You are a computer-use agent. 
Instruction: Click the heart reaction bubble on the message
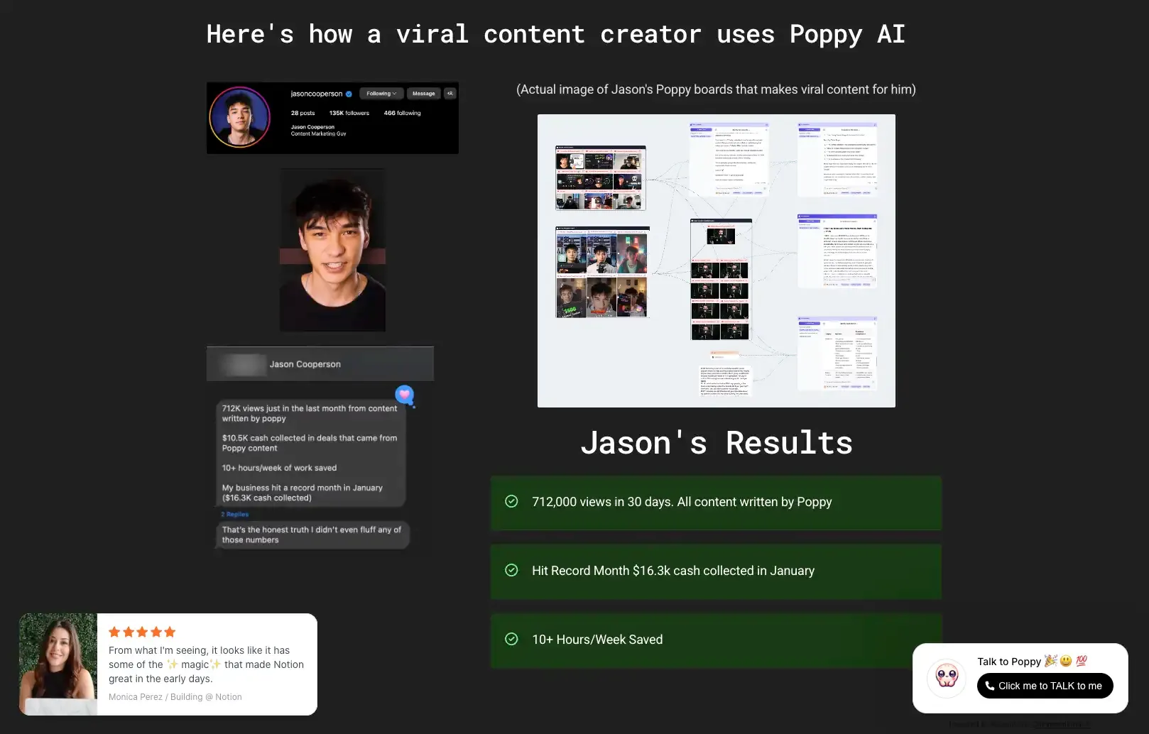405,395
